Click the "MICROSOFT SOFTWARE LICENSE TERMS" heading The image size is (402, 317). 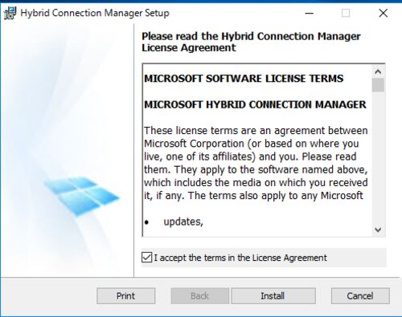click(244, 79)
